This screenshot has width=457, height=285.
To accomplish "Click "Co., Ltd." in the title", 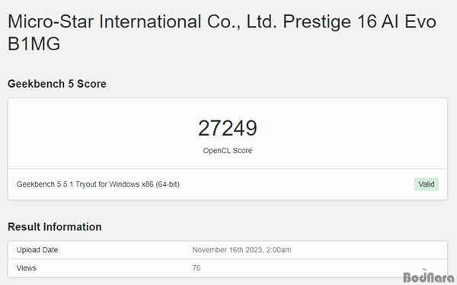I will [x=242, y=22].
